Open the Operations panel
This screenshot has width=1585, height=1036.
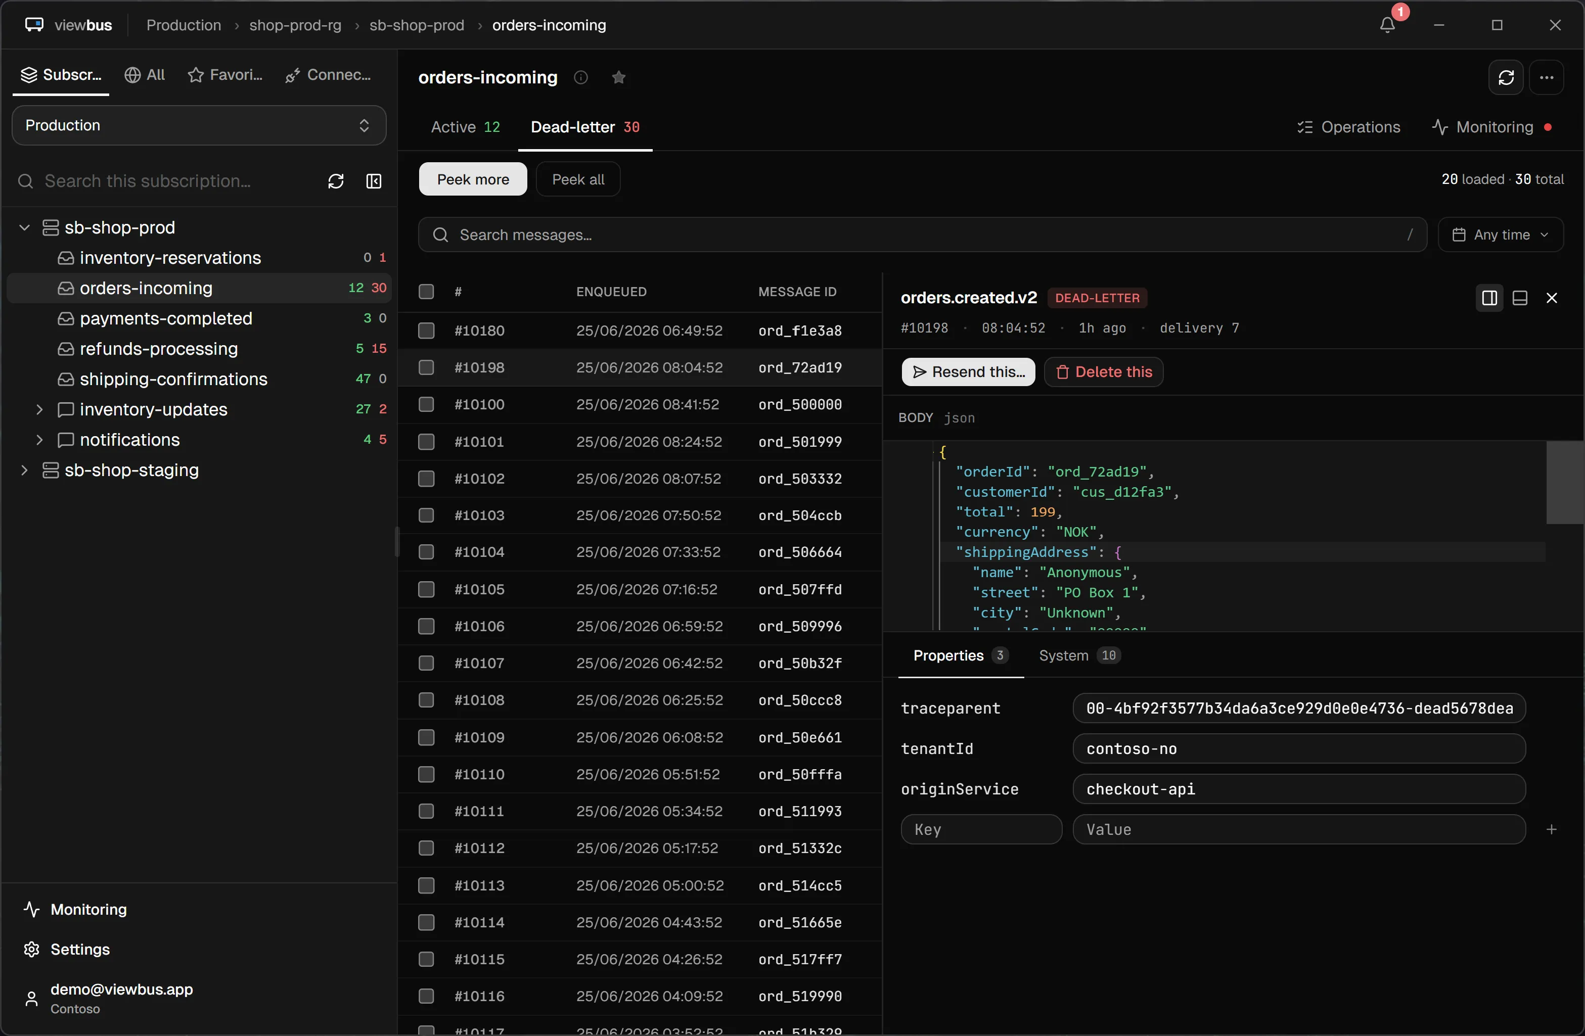click(1348, 127)
